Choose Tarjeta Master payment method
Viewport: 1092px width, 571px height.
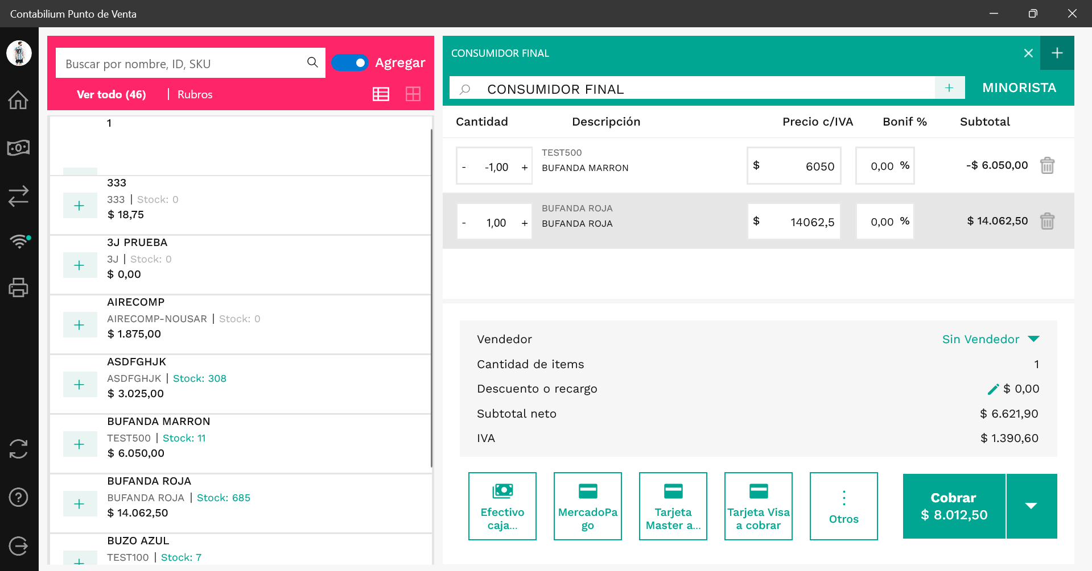673,506
